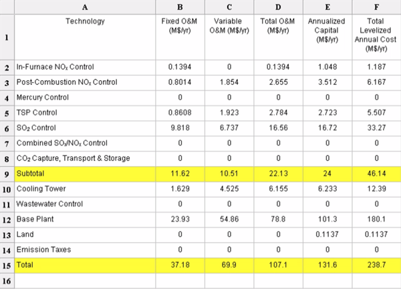Click the subtotal value 46.14
This screenshot has height=289, width=401.
[376, 174]
